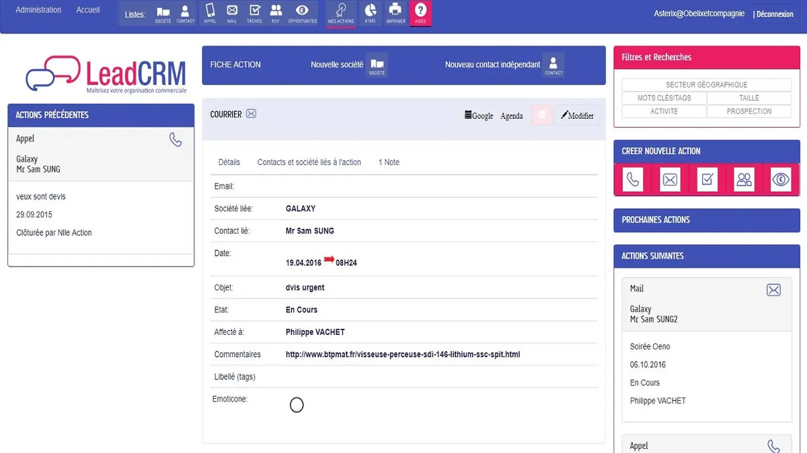Create new mail action with envelope icon
Viewport: 807px width, 453px height.
pos(670,179)
